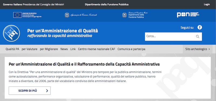Open the per Migliorare menu
The width and height of the screenshot is (216, 101).
[49, 49]
